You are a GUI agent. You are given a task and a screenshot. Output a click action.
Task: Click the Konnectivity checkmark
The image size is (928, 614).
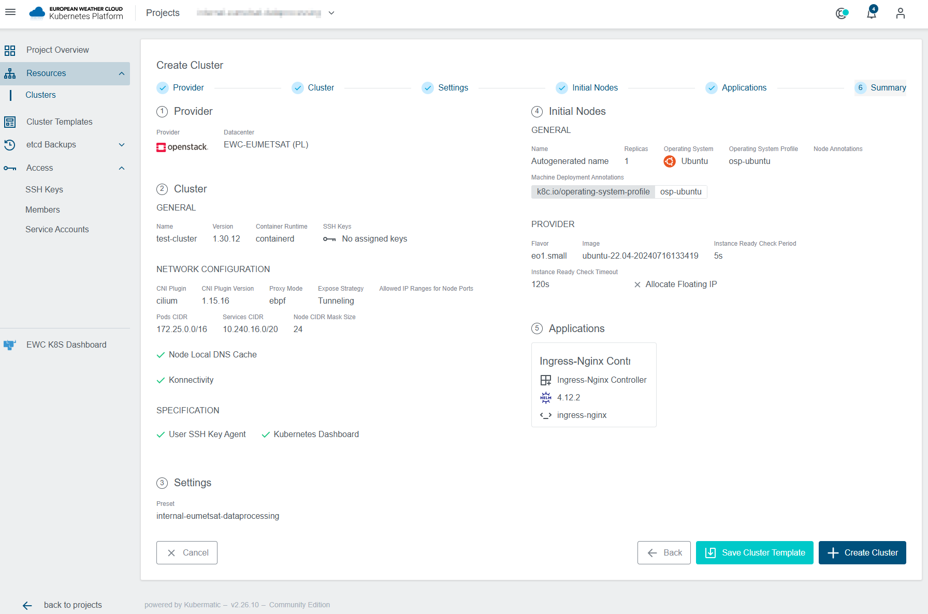pyautogui.click(x=161, y=380)
